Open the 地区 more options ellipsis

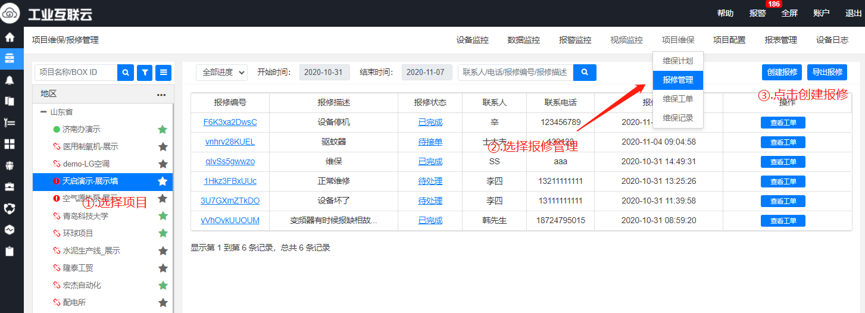pyautogui.click(x=161, y=94)
